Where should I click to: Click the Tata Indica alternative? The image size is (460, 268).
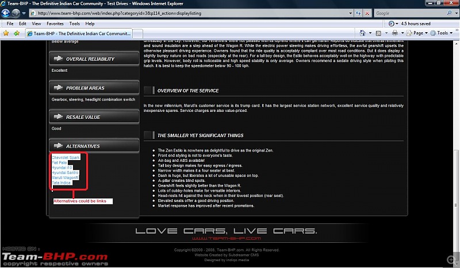[x=62, y=182]
